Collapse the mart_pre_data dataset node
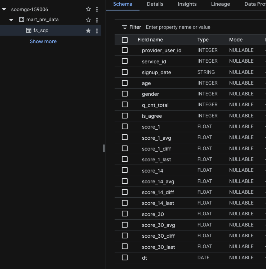Viewport: 266px width, 269px height. tap(11, 20)
